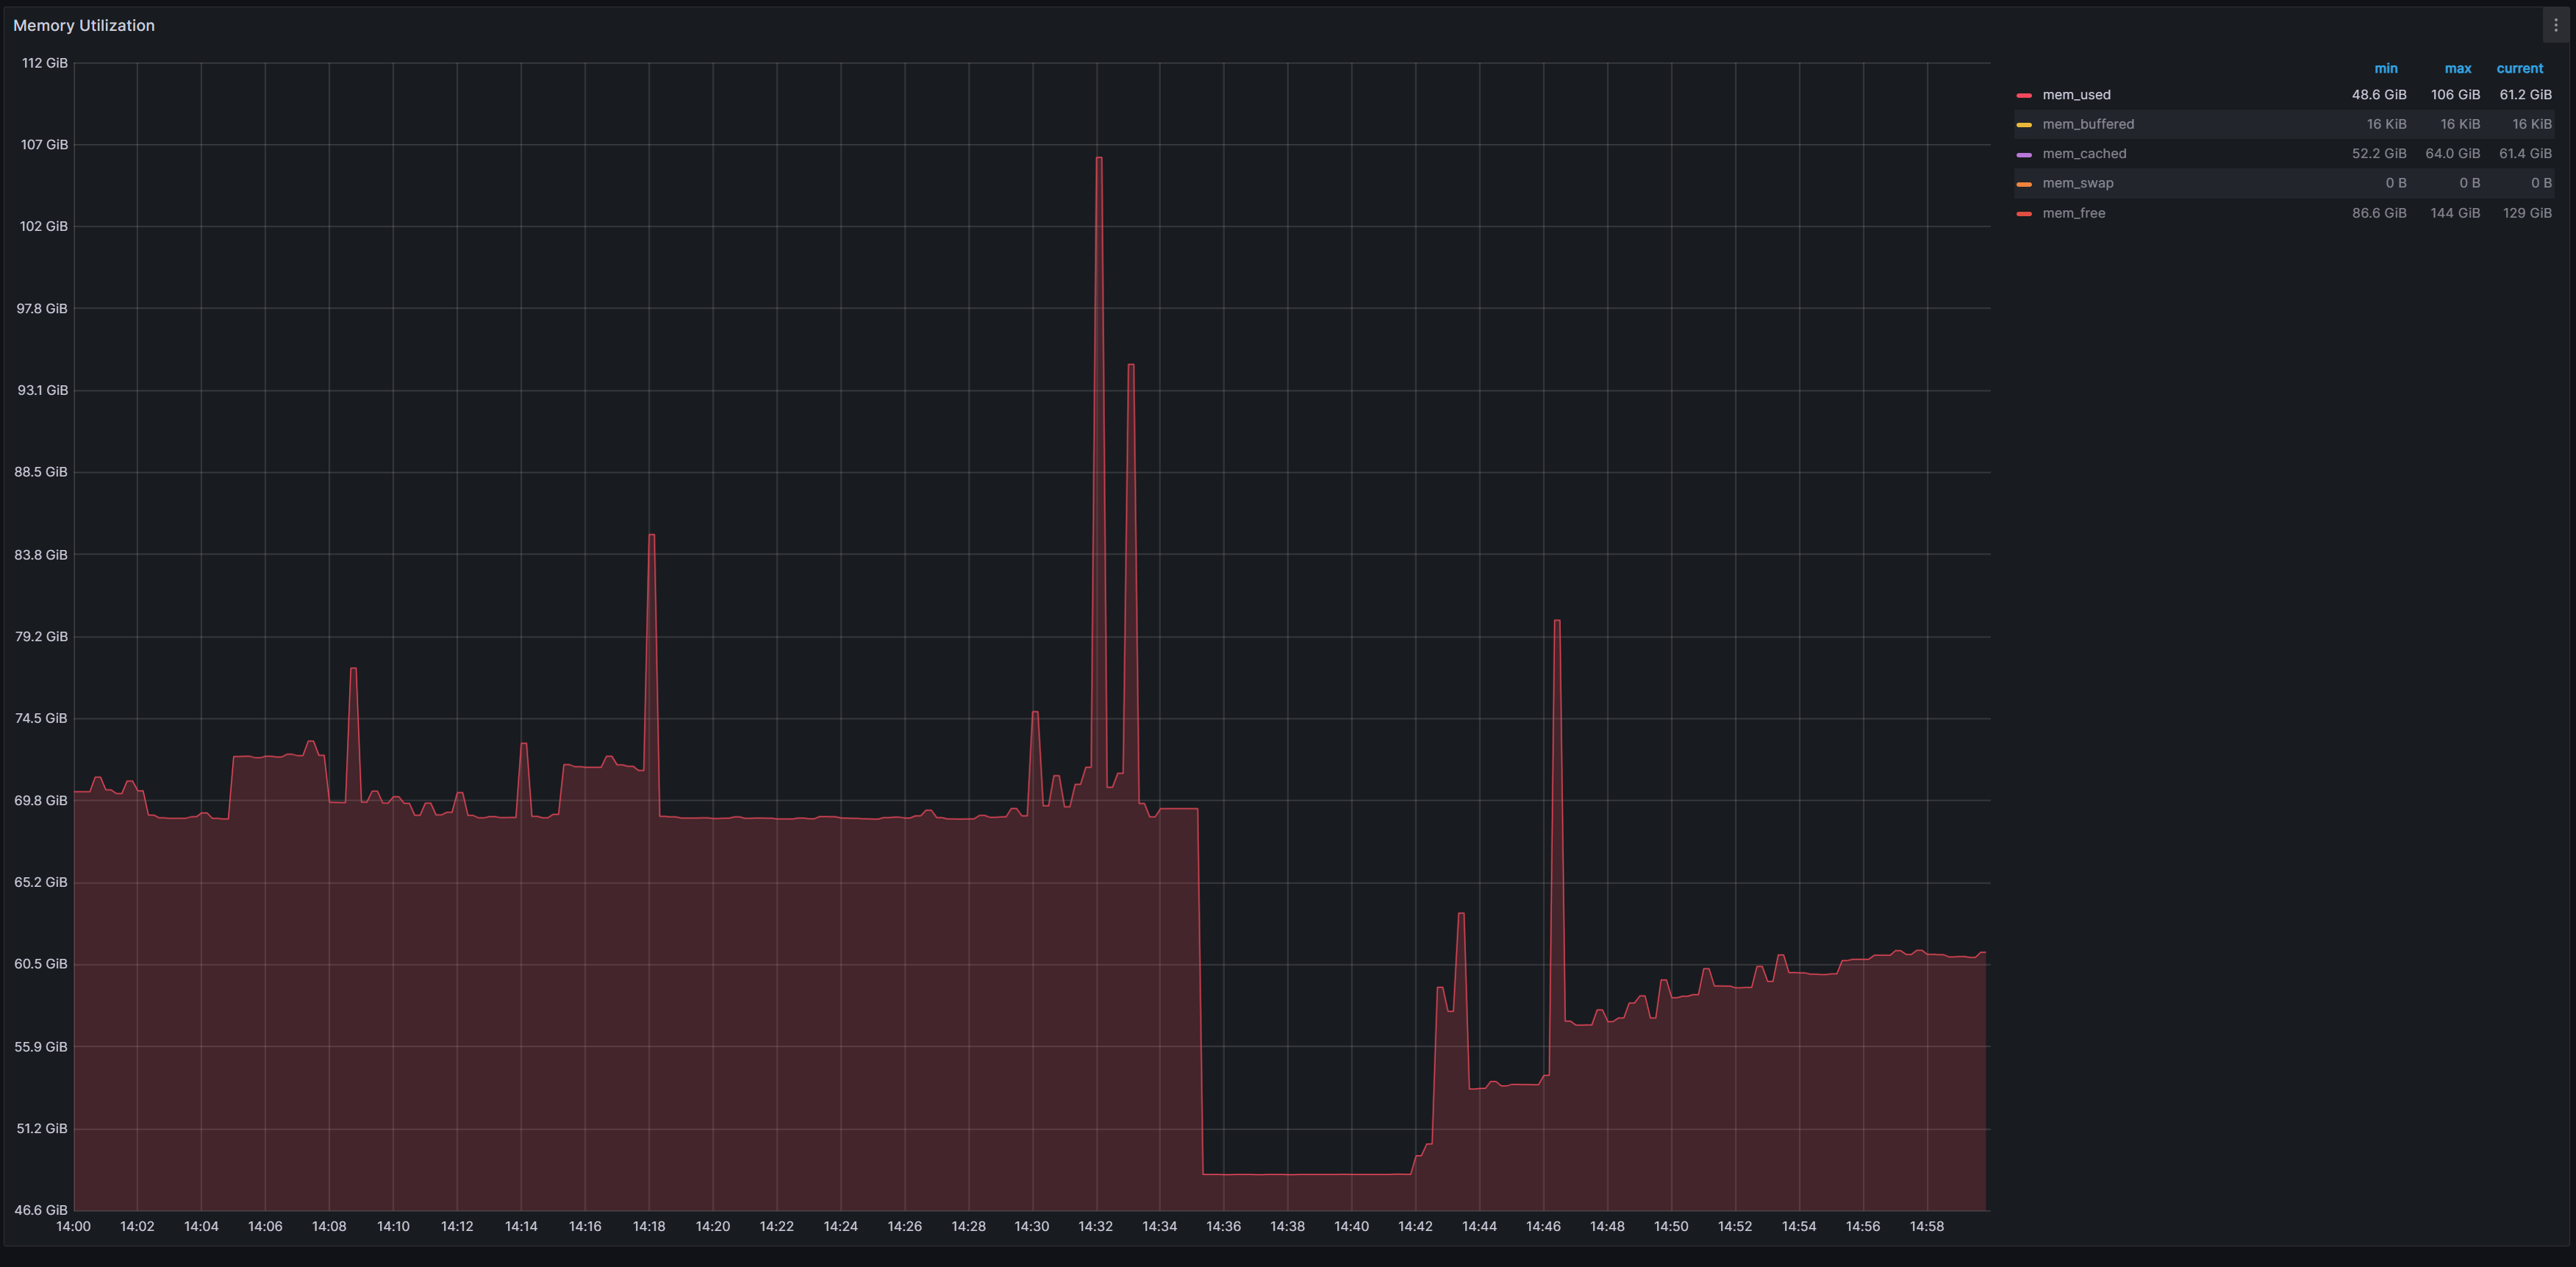Toggle visibility of mem_used series

point(2076,95)
